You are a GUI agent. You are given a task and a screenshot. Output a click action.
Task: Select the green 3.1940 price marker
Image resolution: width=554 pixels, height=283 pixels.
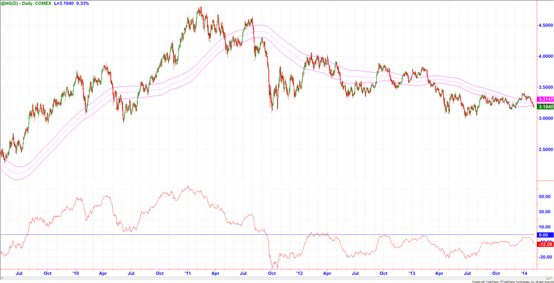coord(544,107)
